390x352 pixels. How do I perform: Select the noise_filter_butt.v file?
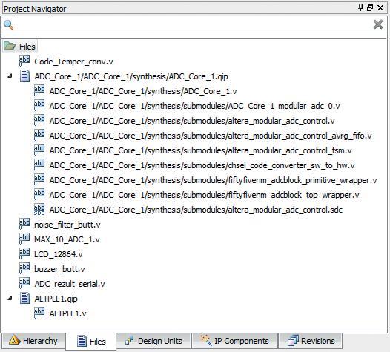pos(67,225)
